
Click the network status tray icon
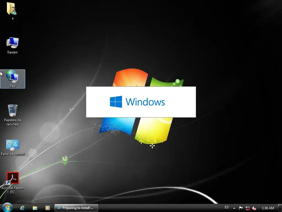248,208
